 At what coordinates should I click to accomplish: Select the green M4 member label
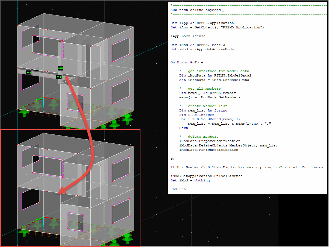pyautogui.click(x=59, y=77)
